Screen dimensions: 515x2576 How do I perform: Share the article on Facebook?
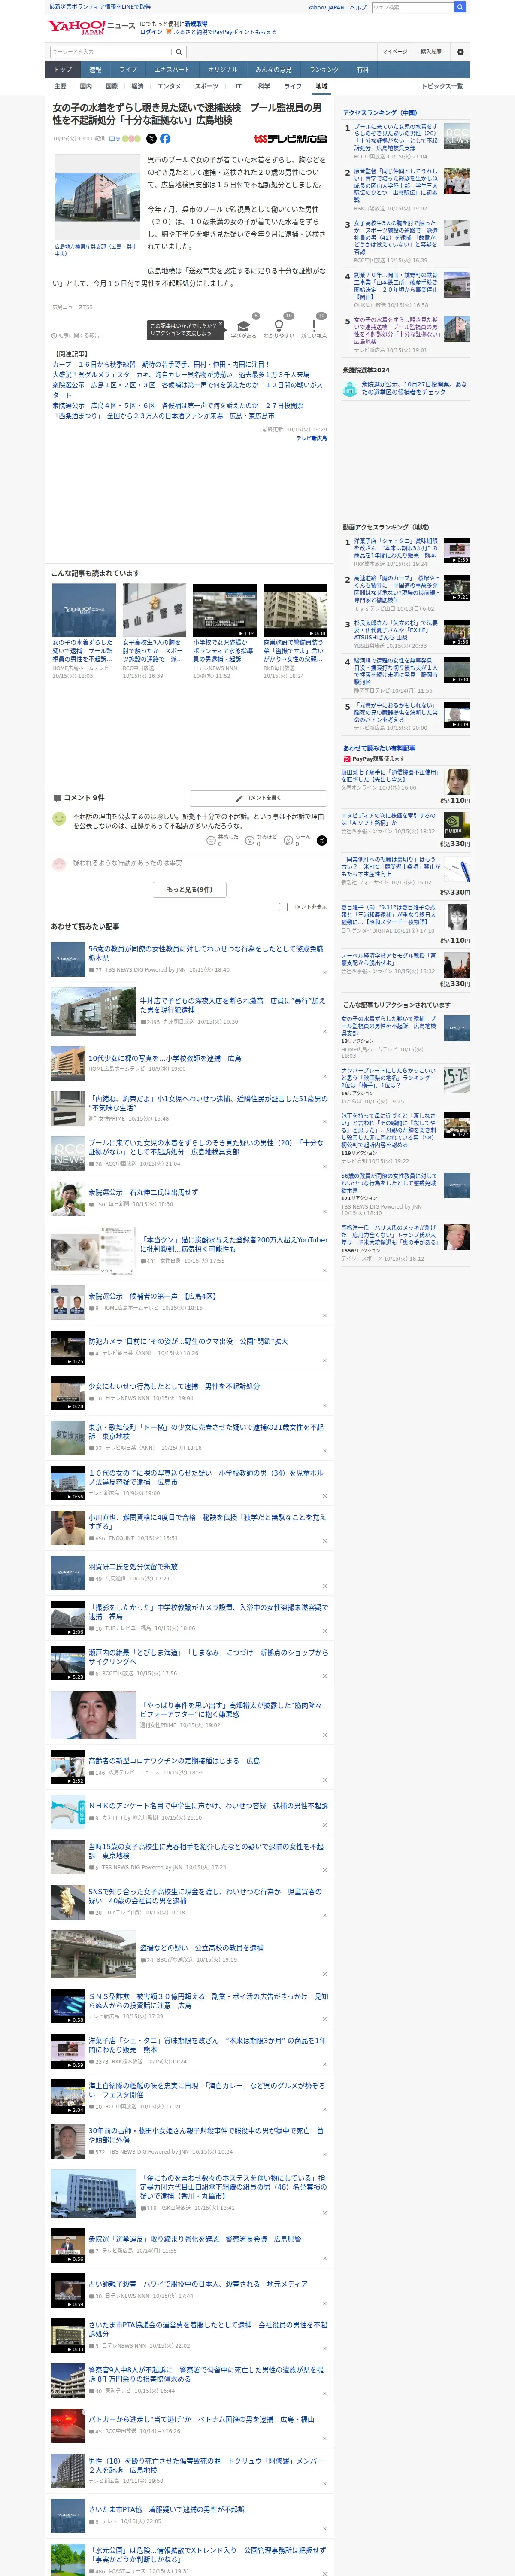click(165, 139)
